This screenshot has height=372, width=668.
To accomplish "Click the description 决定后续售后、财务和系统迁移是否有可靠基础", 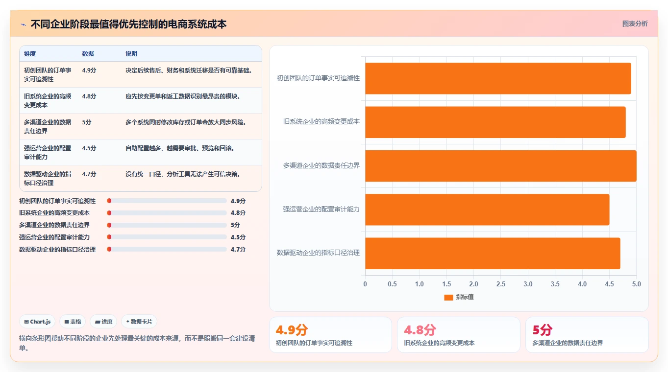I will tap(189, 70).
